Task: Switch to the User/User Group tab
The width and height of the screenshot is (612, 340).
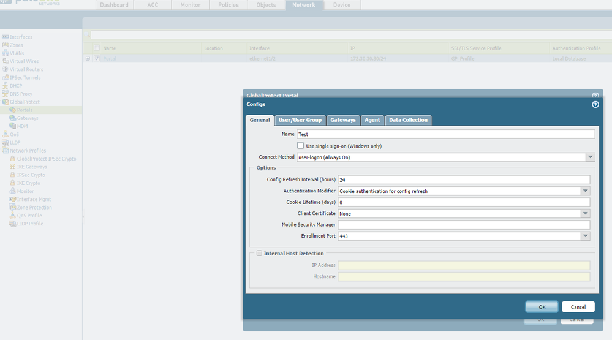Action: tap(300, 120)
